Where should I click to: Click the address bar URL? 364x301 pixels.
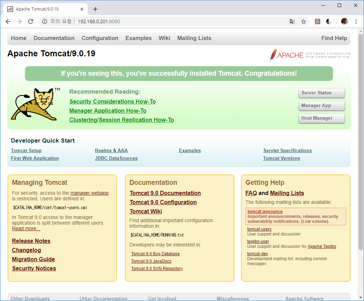point(99,21)
